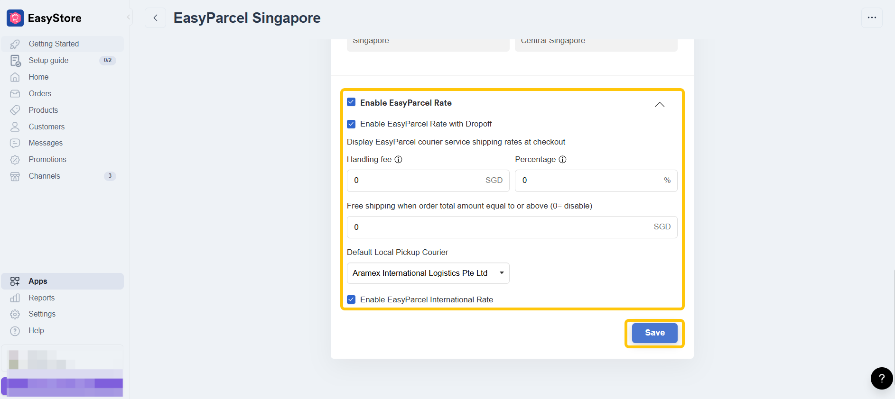Toggle Enable EasyParcel Rate with Dropoff

click(351, 124)
